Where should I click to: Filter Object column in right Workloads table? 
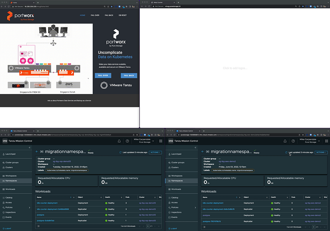pos(267,197)
